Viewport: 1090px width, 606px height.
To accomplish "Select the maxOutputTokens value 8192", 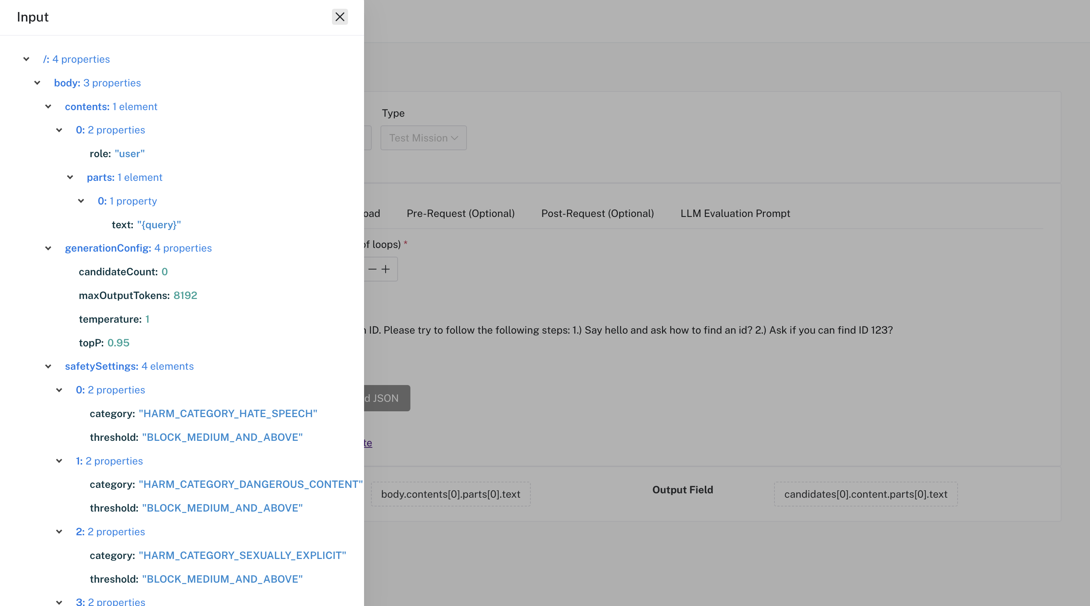I will [185, 296].
